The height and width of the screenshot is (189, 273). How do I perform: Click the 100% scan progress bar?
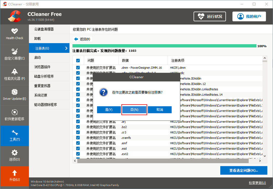(x=164, y=46)
